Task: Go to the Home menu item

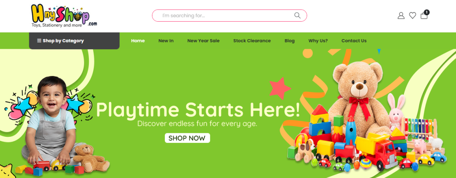Action: (138, 41)
